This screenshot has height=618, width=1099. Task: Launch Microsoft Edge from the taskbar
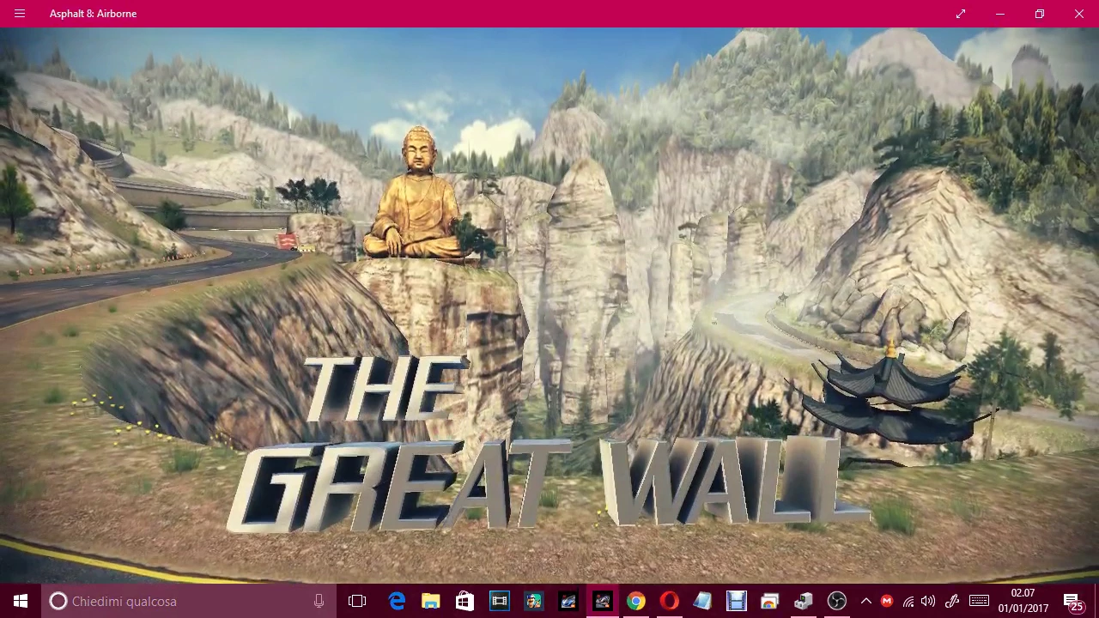397,602
